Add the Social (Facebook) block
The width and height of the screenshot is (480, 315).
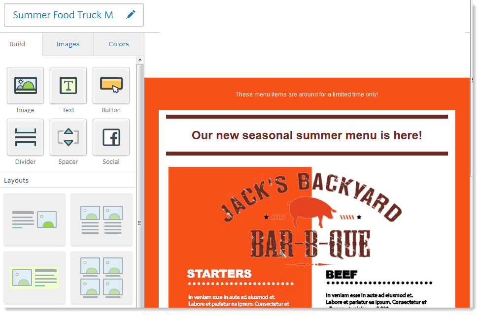[111, 137]
